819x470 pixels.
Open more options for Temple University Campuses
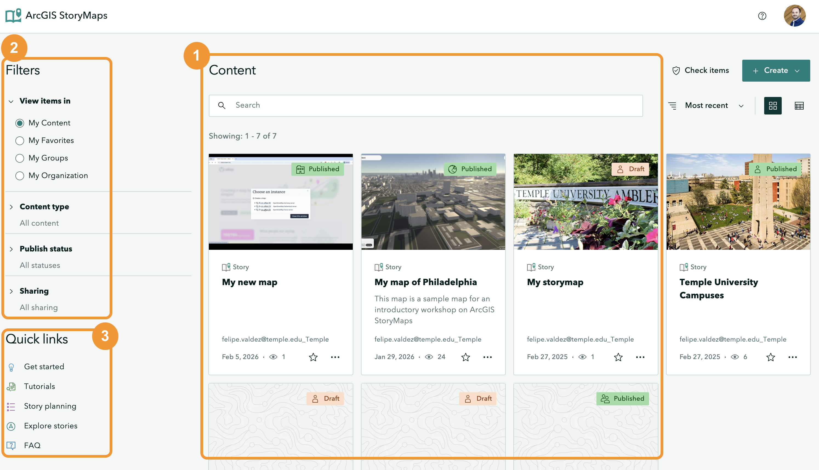[x=792, y=357]
